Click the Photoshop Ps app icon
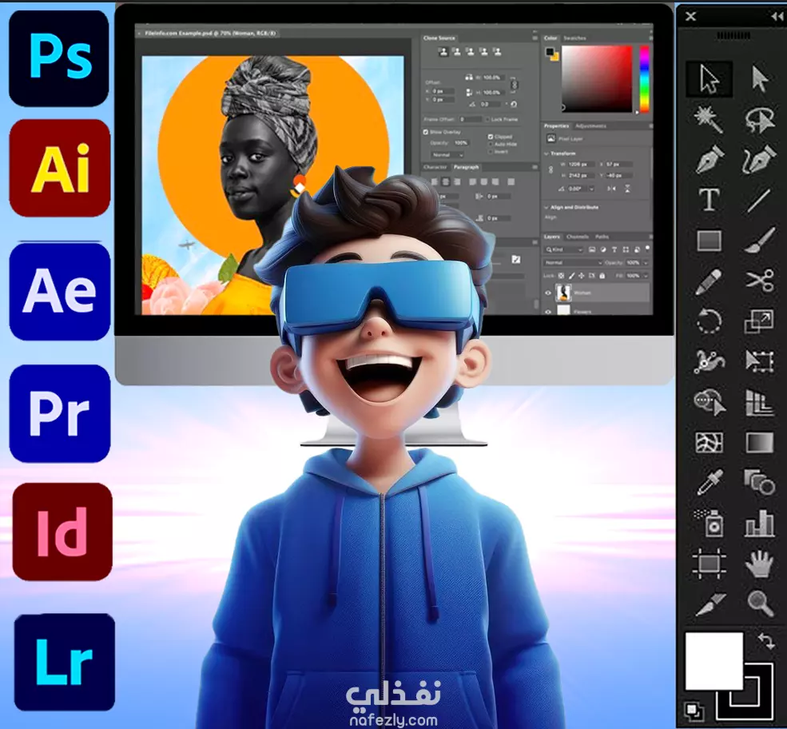This screenshot has height=729, width=787. 58,58
